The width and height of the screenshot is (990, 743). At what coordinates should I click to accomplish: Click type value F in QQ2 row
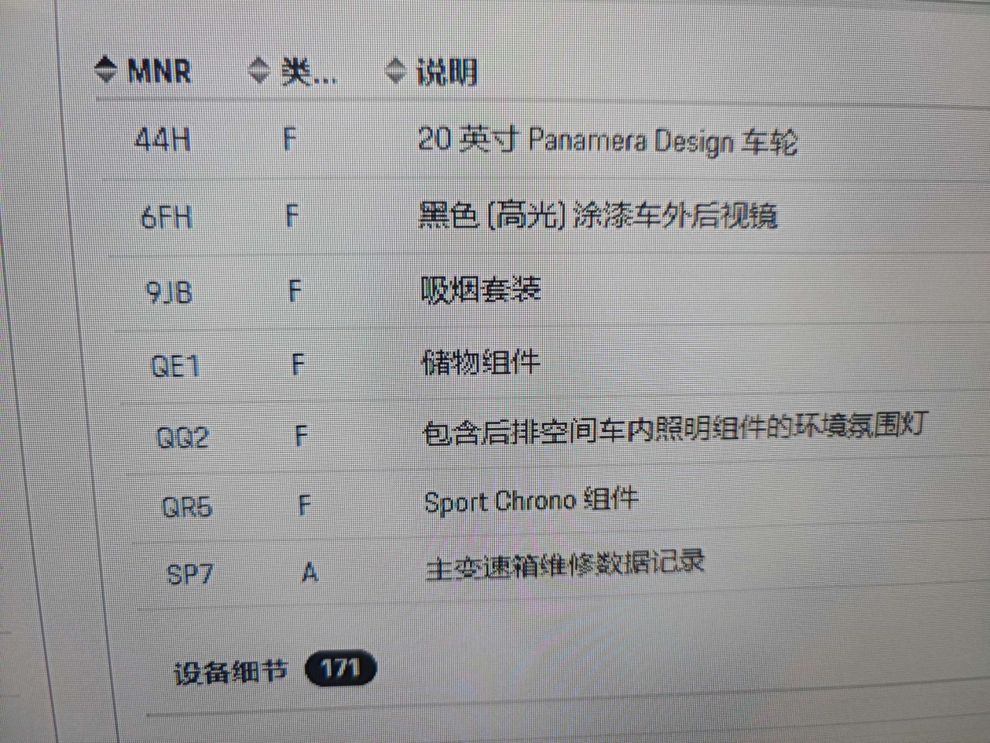pyautogui.click(x=302, y=436)
